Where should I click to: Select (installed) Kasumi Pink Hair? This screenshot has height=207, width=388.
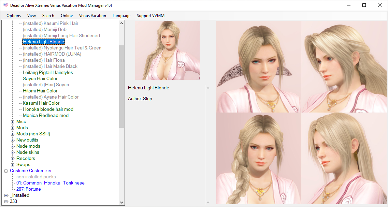click(x=51, y=23)
